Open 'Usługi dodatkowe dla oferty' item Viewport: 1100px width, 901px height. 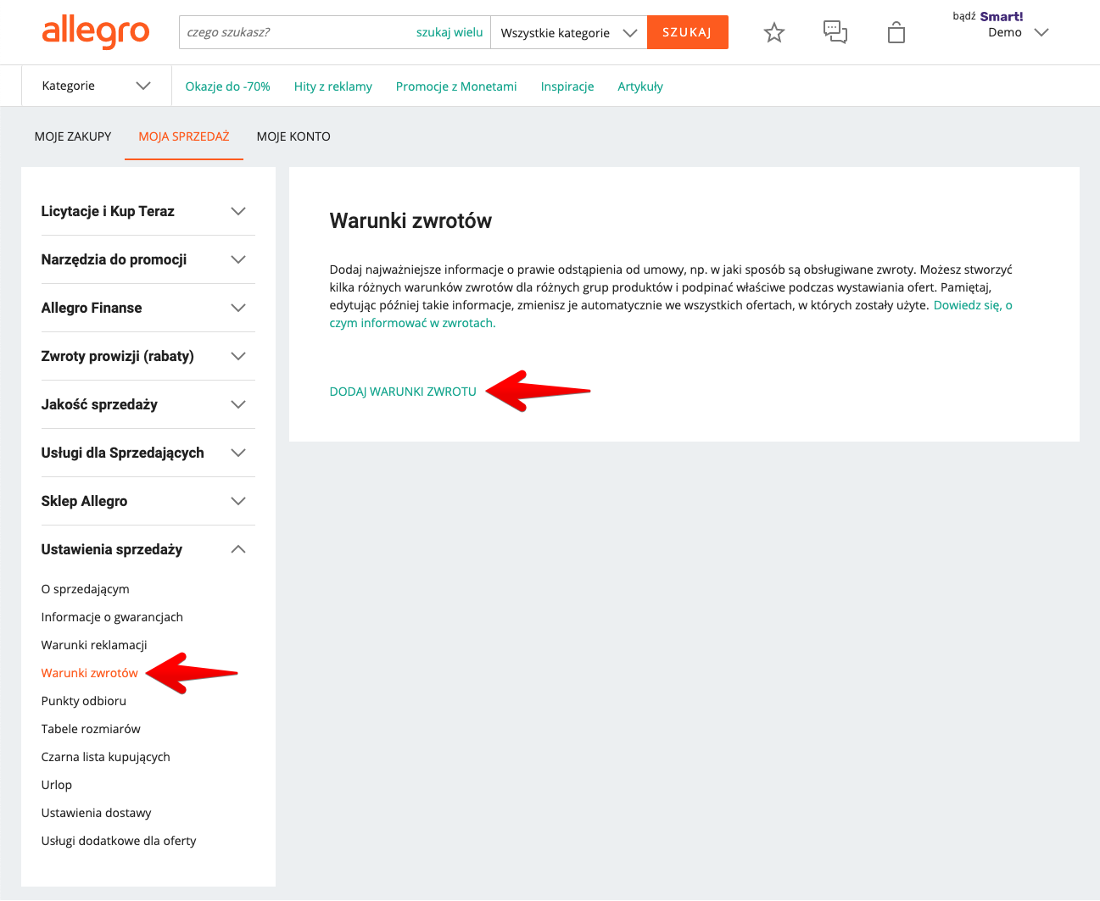118,841
